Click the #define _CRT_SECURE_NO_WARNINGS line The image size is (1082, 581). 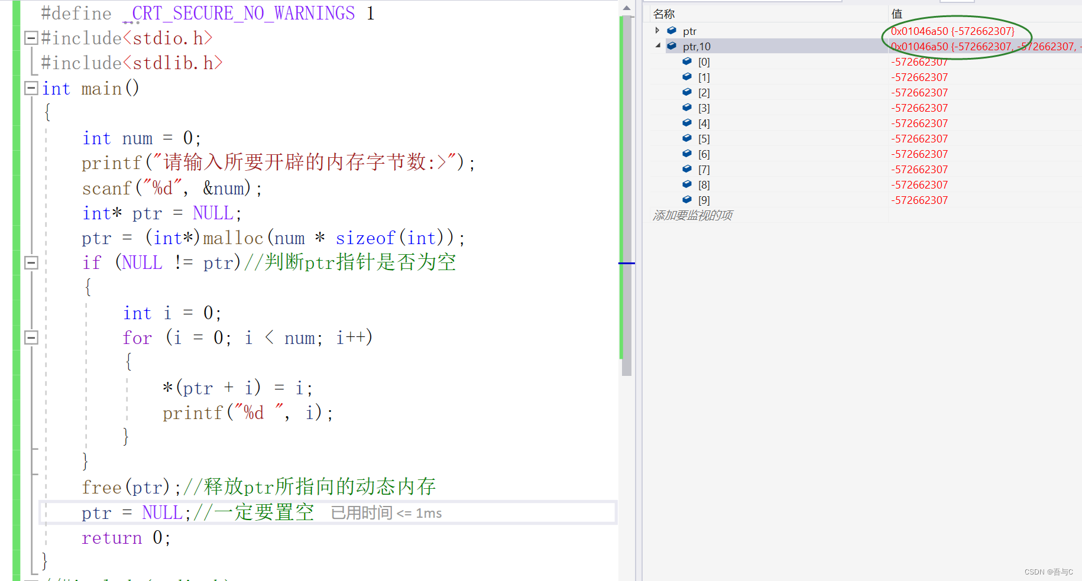click(208, 13)
